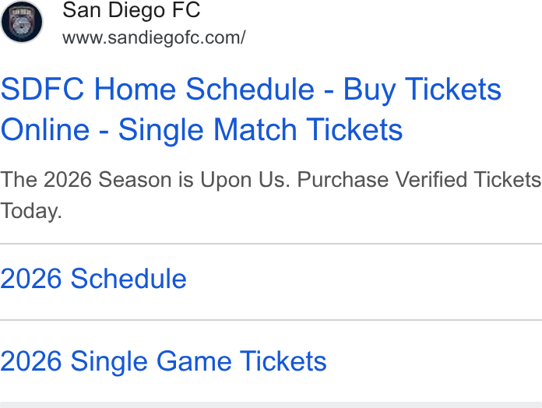Click the San Diego FC crest favicon
The width and height of the screenshot is (542, 408).
coord(22,22)
